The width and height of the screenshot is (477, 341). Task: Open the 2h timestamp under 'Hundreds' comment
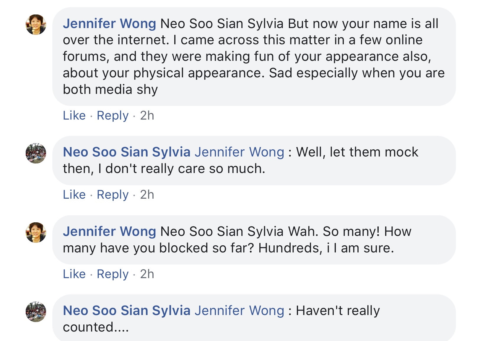coord(147,274)
